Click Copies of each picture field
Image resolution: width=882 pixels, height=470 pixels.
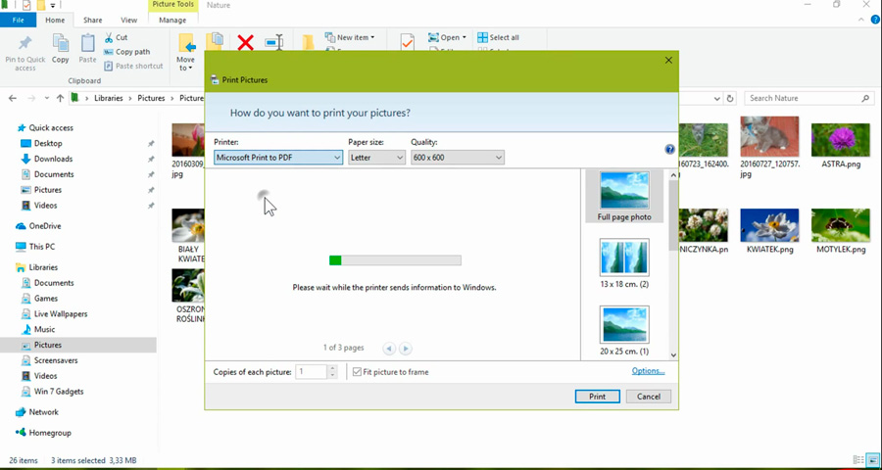click(311, 372)
